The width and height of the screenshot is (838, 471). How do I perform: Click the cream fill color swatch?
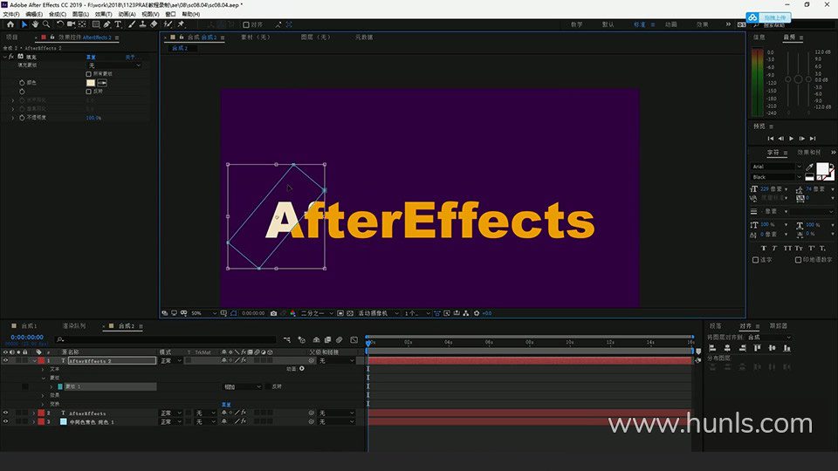pyautogui.click(x=91, y=83)
